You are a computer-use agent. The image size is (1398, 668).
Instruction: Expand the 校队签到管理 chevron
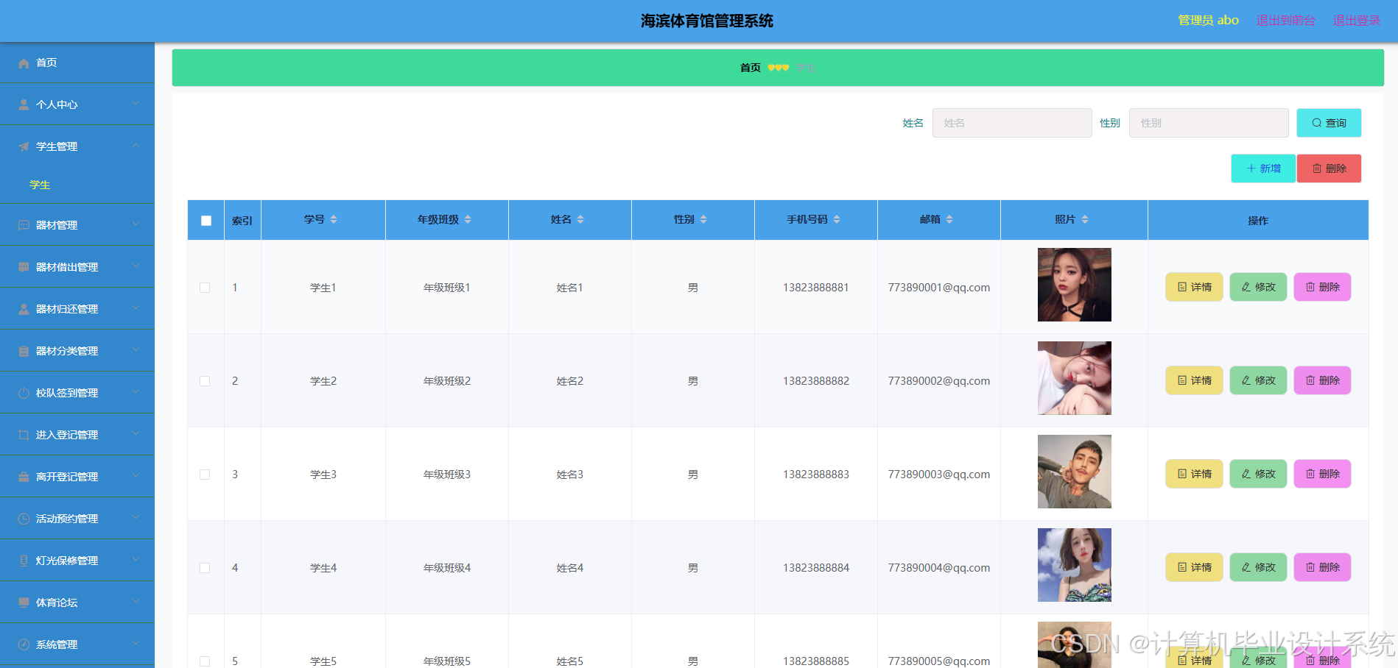(x=136, y=392)
